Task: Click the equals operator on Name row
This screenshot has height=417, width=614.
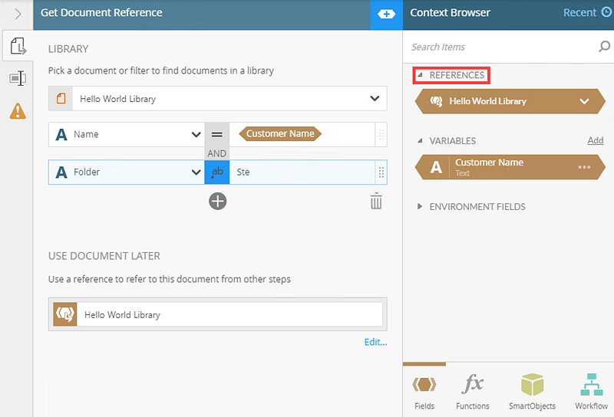Action: 217,134
